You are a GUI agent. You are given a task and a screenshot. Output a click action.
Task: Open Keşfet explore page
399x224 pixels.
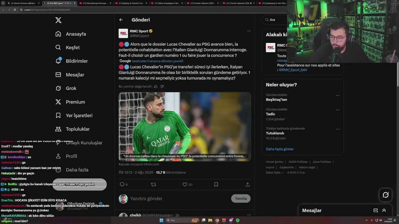pos(68,48)
